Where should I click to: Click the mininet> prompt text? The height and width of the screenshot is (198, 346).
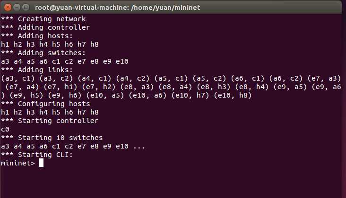coord(18,163)
